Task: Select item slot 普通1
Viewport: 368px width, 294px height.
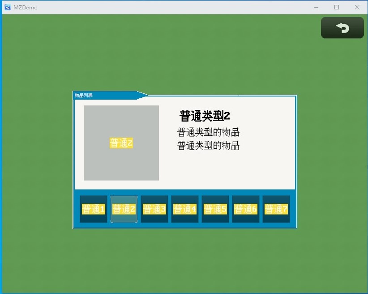Action: coord(94,209)
